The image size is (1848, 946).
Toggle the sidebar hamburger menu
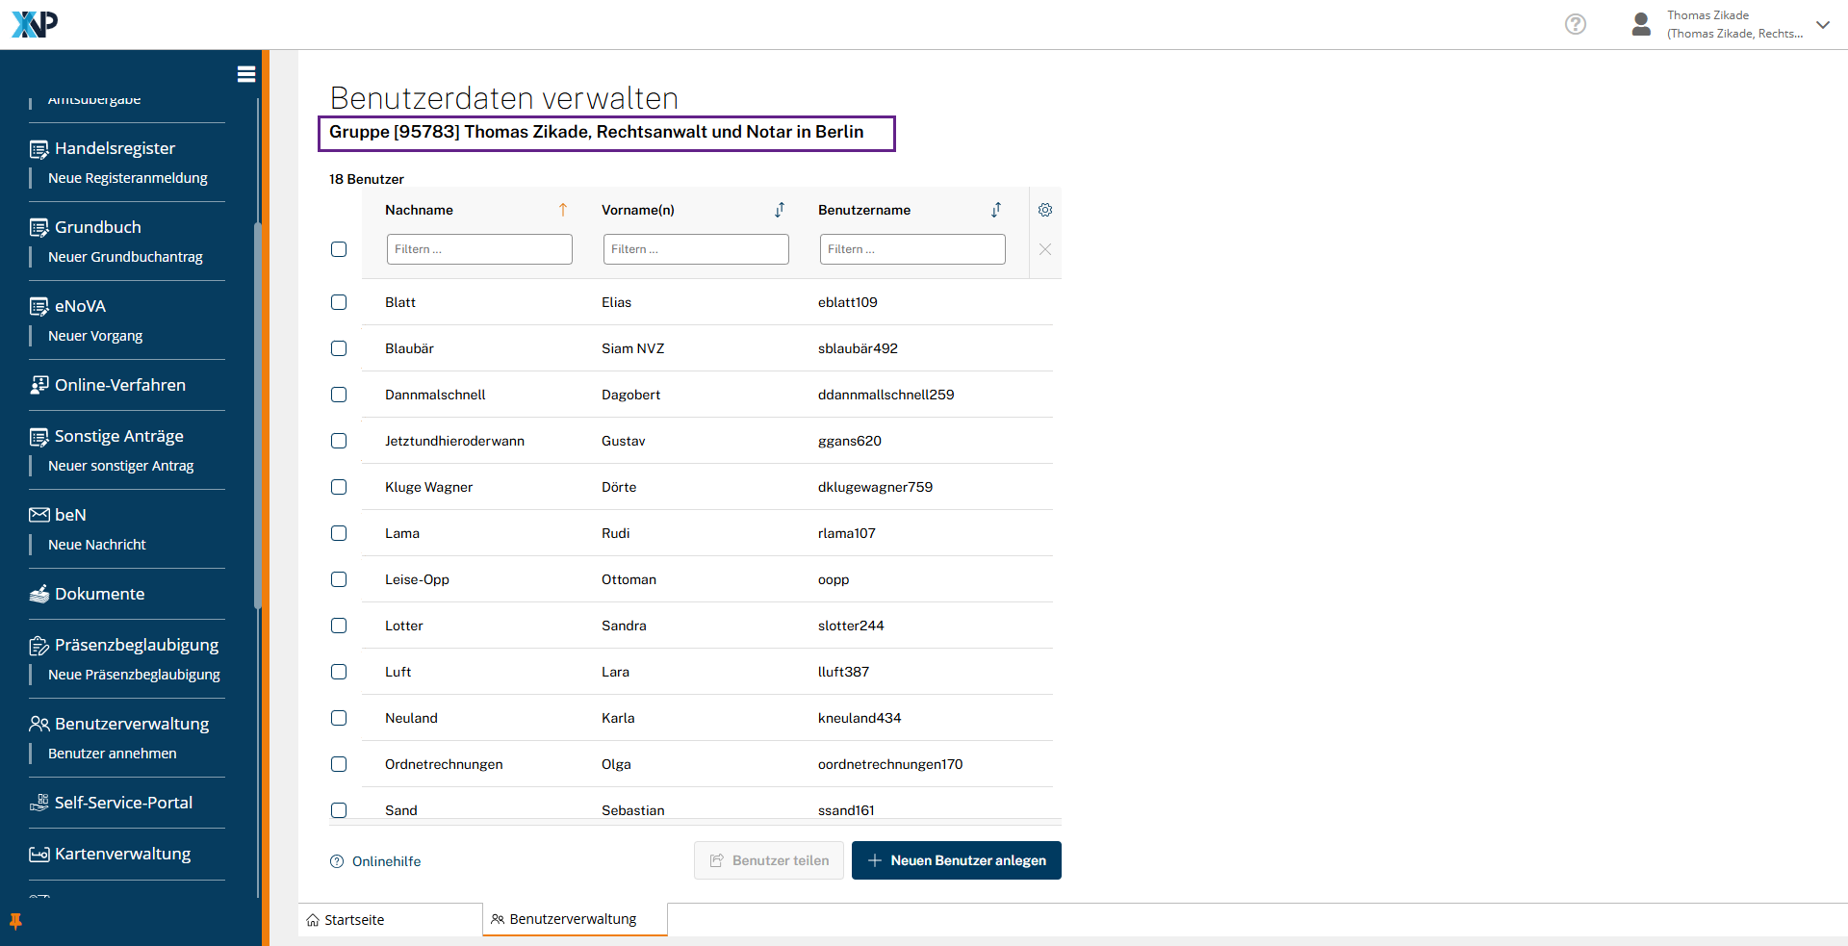[x=246, y=74]
